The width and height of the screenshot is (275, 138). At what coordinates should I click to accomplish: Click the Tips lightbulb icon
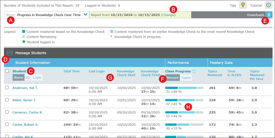243,5
